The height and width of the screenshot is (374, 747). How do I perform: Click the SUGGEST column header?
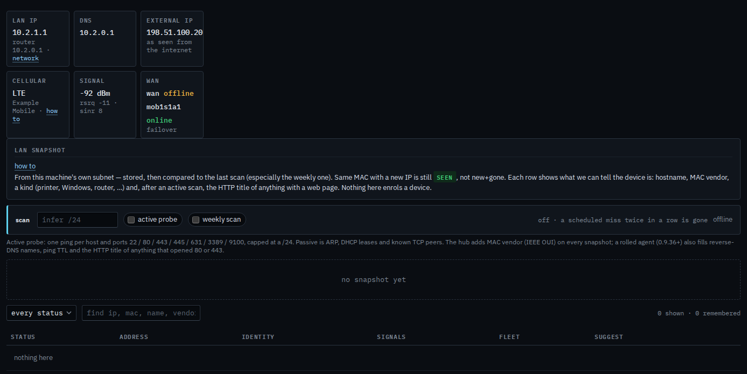click(x=609, y=337)
